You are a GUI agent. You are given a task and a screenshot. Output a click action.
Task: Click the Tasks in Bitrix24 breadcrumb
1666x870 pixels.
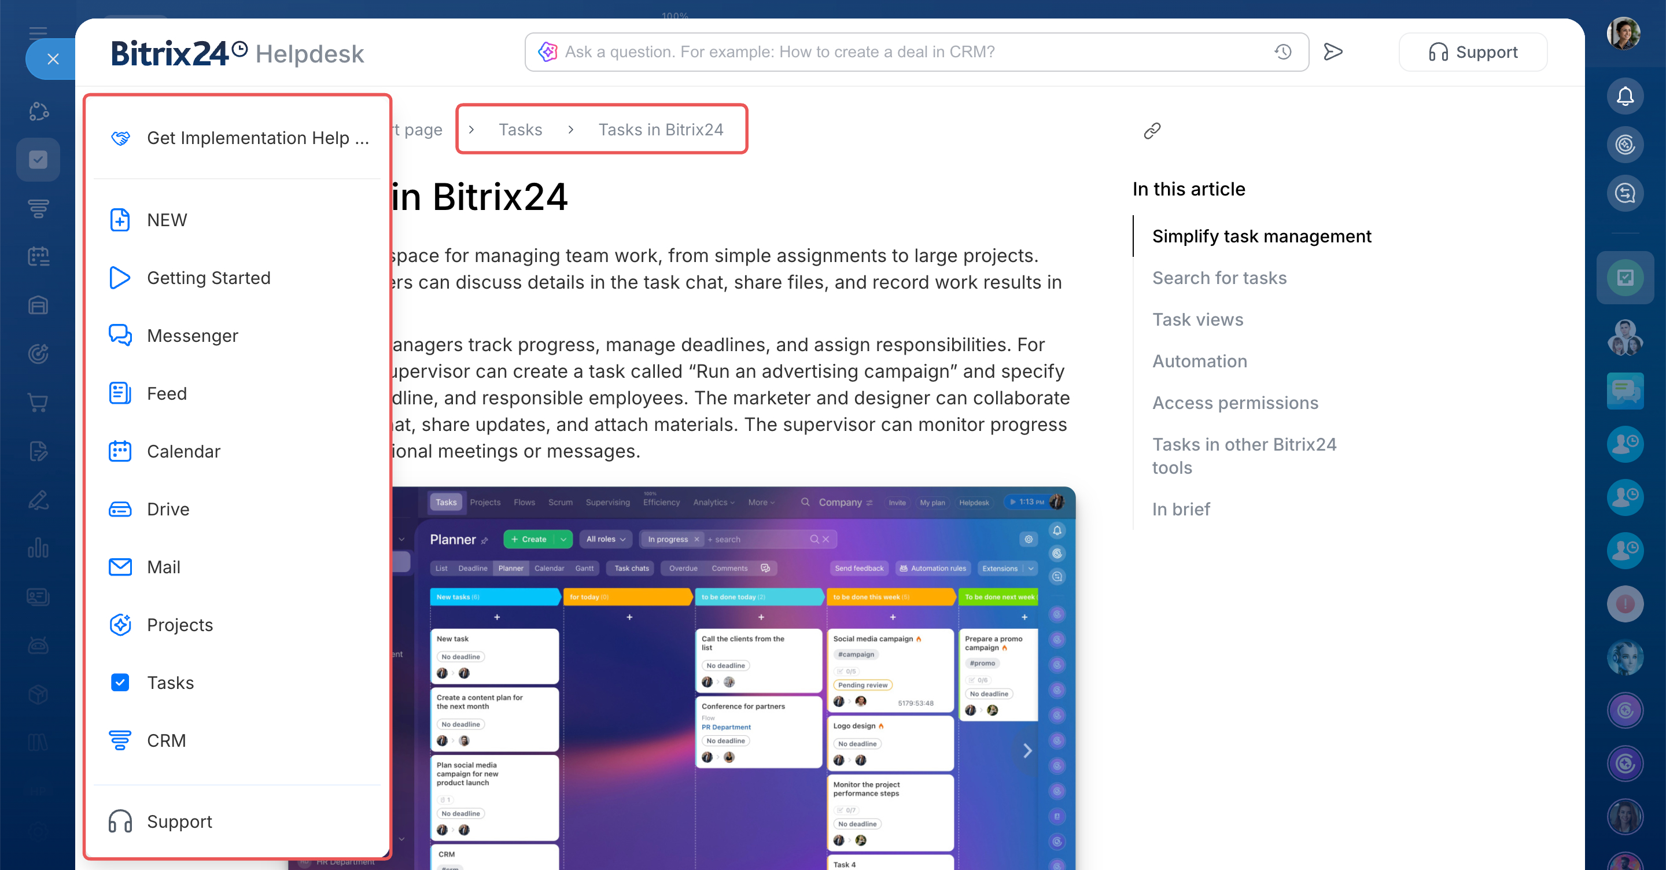click(661, 130)
